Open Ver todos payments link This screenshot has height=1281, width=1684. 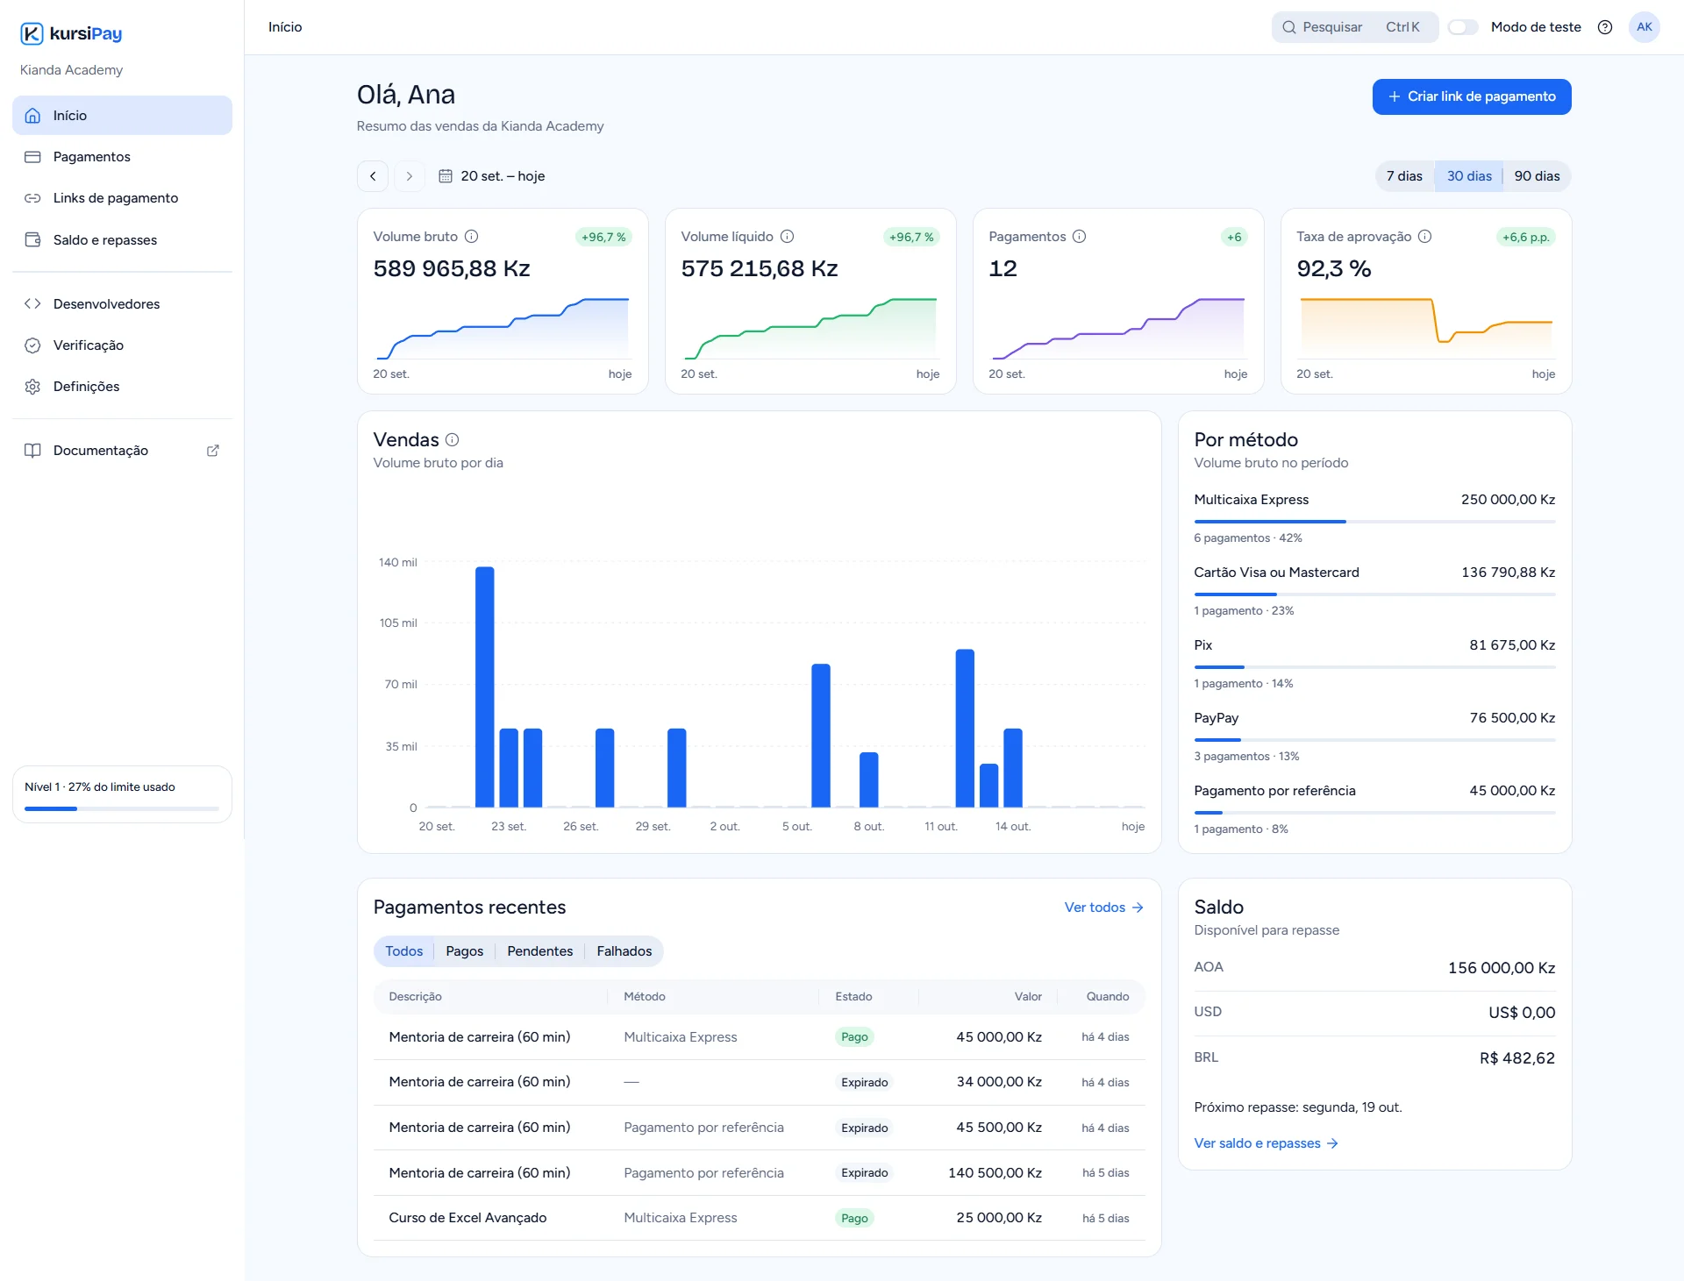click(1104, 907)
